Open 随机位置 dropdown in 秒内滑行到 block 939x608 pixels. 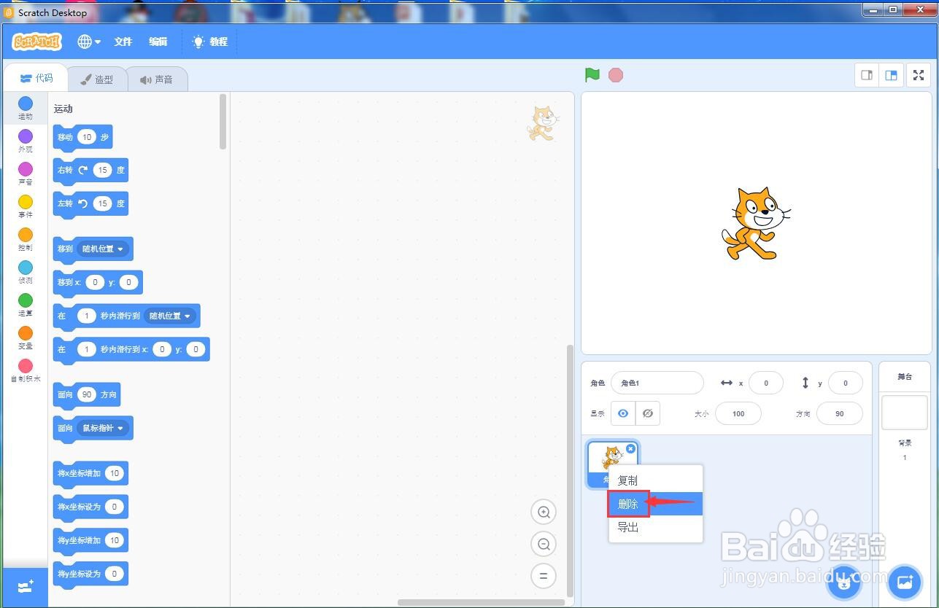pos(170,316)
